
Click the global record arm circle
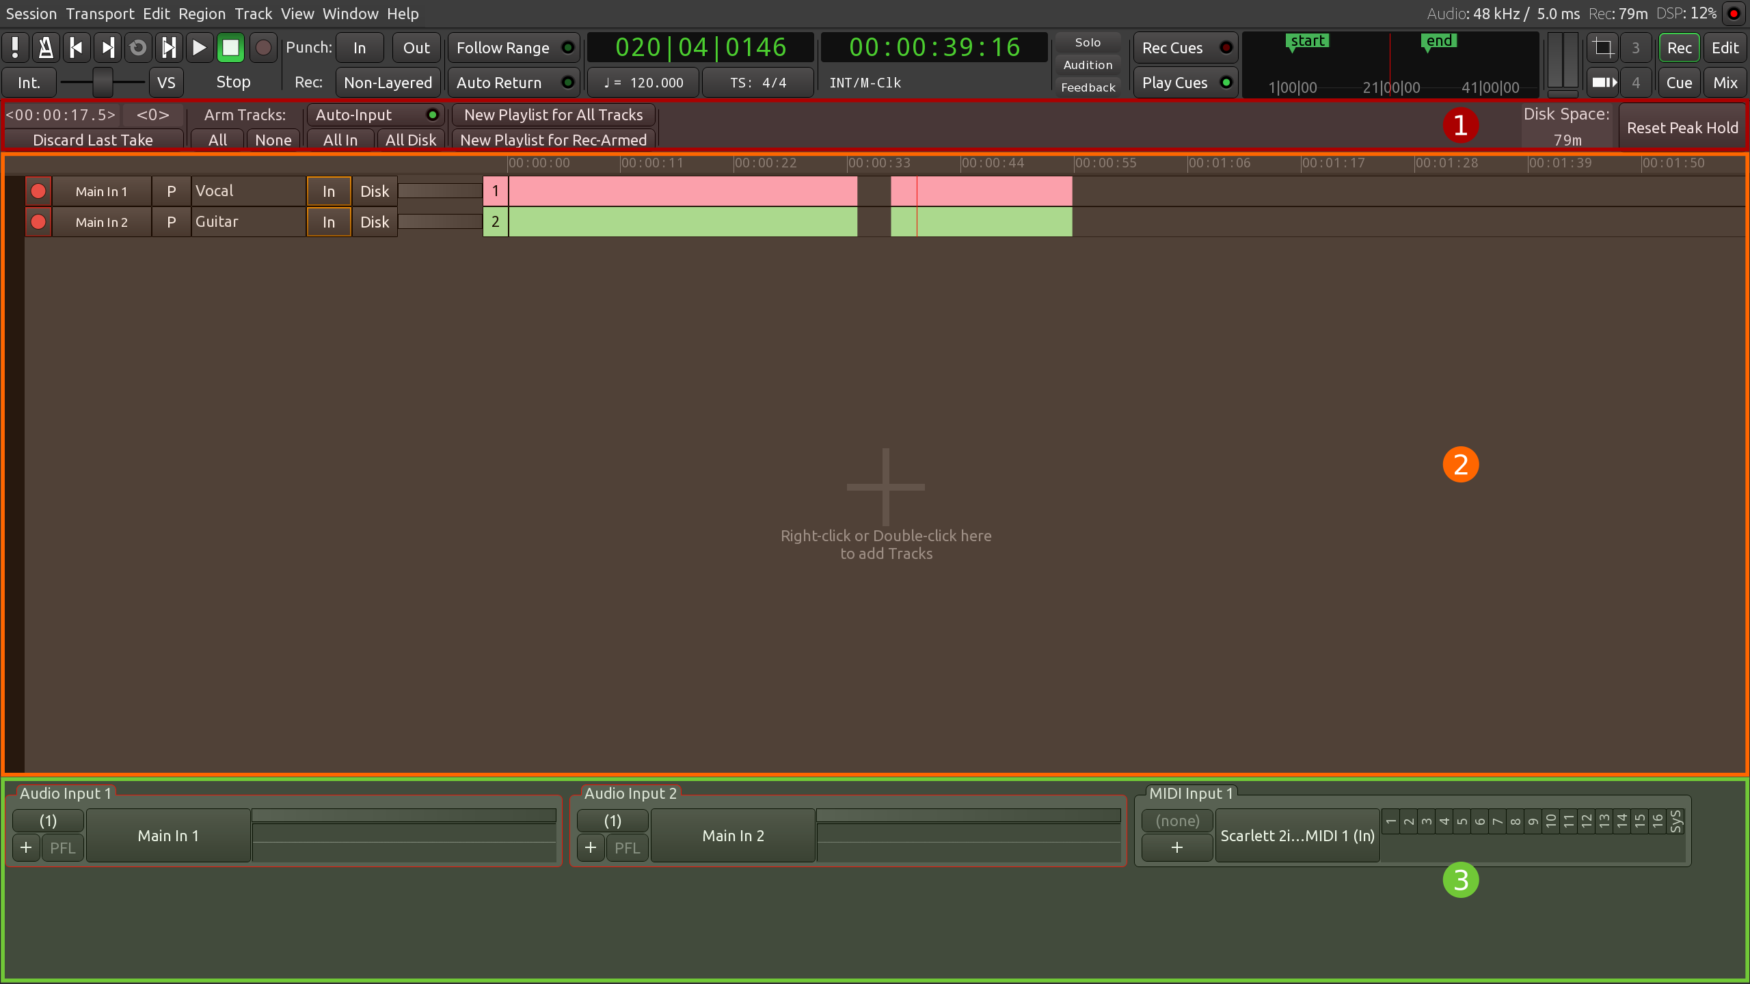click(x=263, y=48)
